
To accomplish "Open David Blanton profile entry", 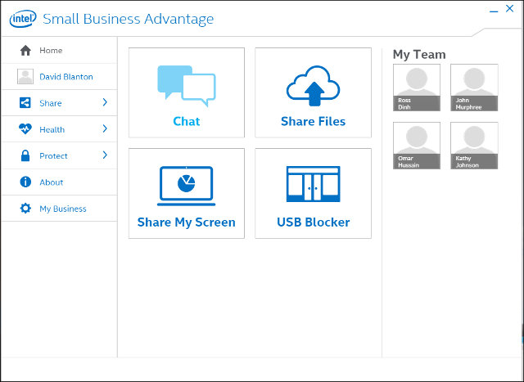I will tap(65, 77).
